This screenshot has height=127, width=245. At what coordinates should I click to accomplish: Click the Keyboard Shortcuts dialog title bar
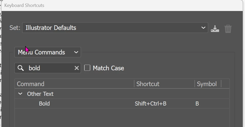[122, 5]
